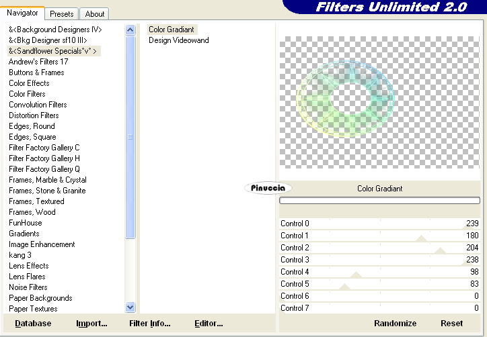Select Noise Filters category
The image size is (487, 337).
click(x=28, y=287)
